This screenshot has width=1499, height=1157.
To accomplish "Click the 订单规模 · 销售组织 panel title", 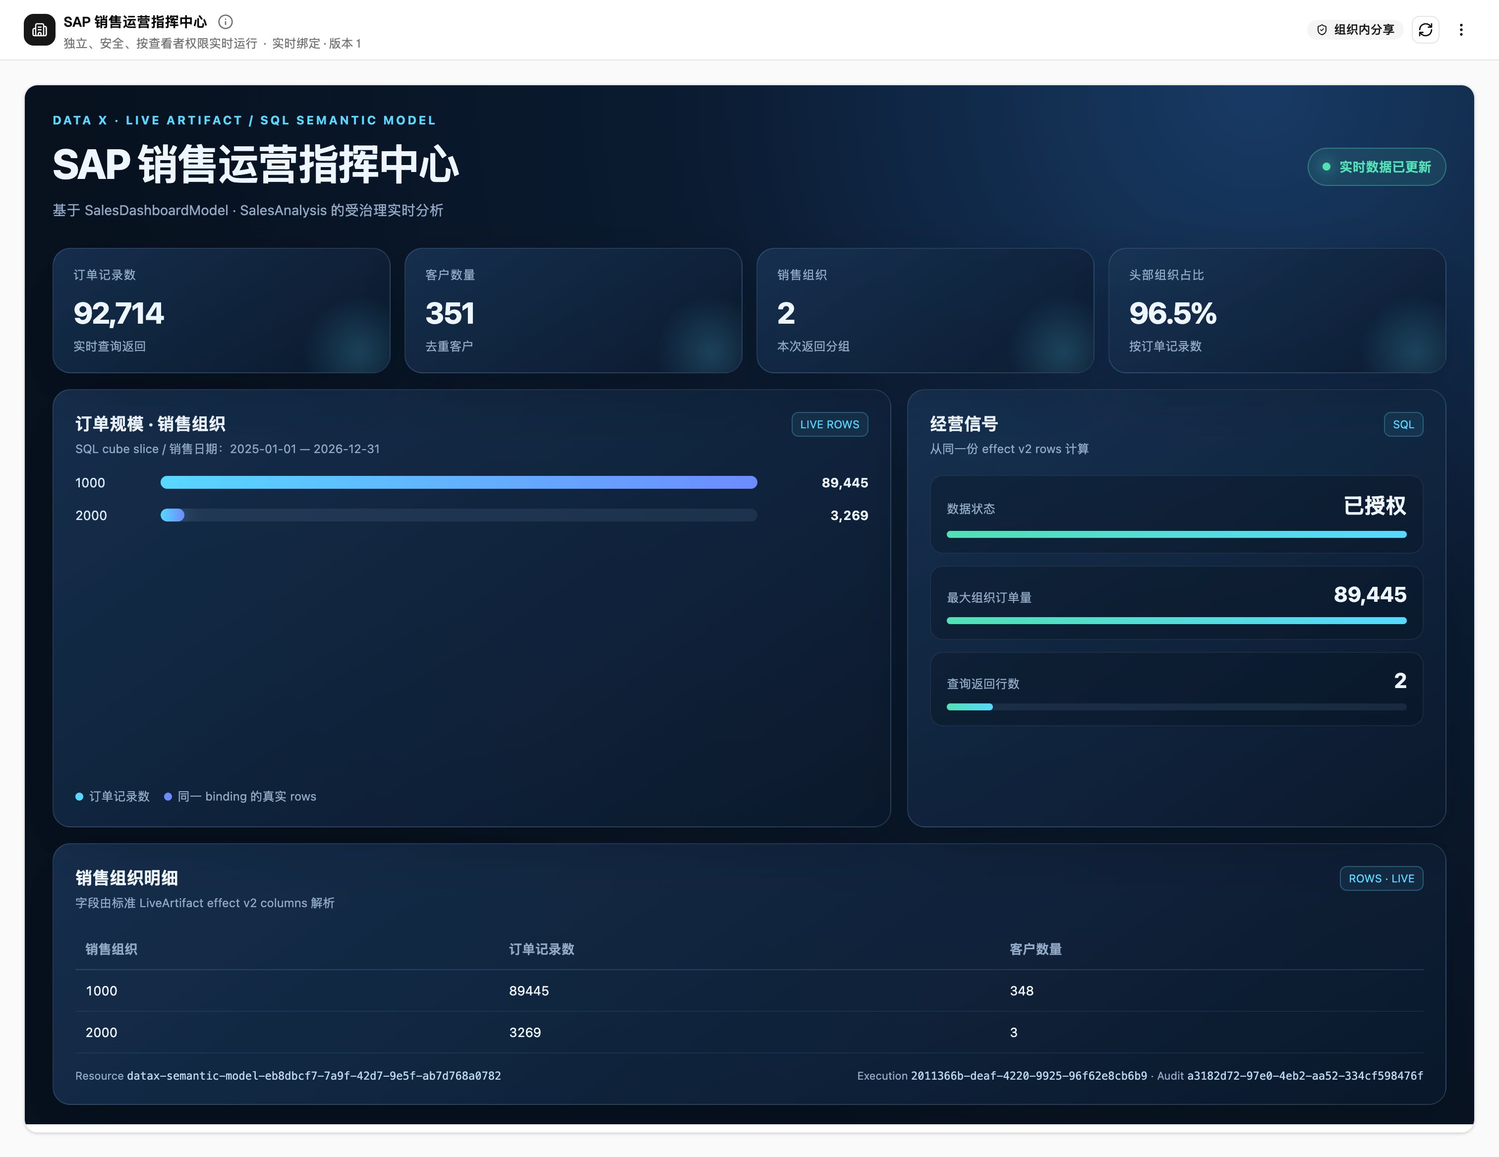I will pyautogui.click(x=150, y=424).
